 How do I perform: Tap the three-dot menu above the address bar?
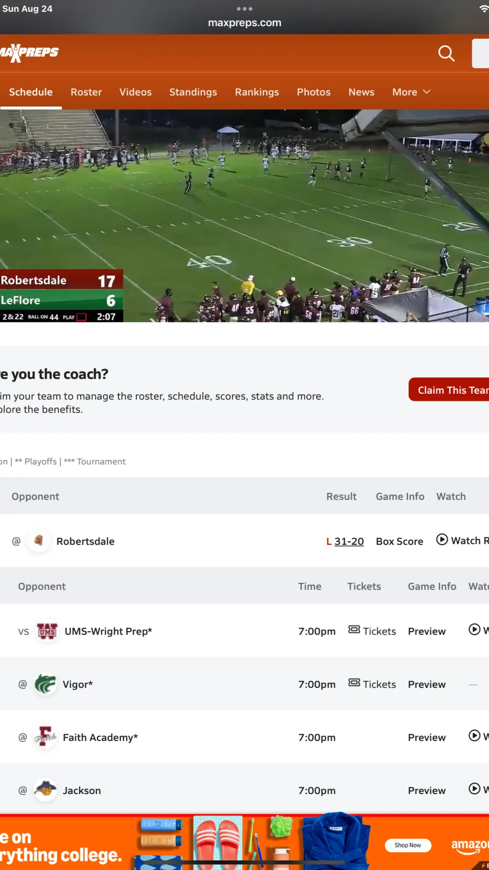244,9
